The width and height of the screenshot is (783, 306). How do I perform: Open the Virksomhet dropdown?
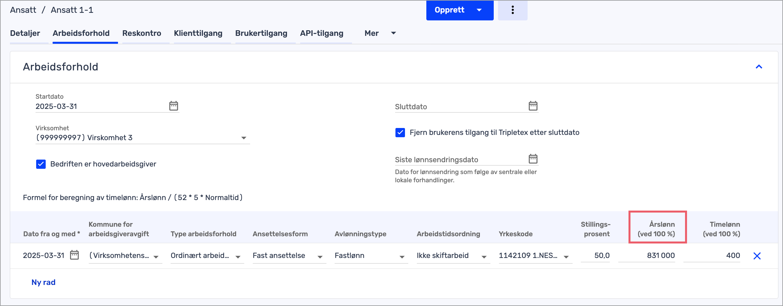point(143,138)
